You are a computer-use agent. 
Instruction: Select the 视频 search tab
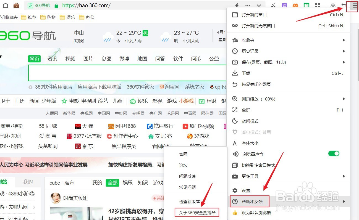pyautogui.click(x=70, y=59)
